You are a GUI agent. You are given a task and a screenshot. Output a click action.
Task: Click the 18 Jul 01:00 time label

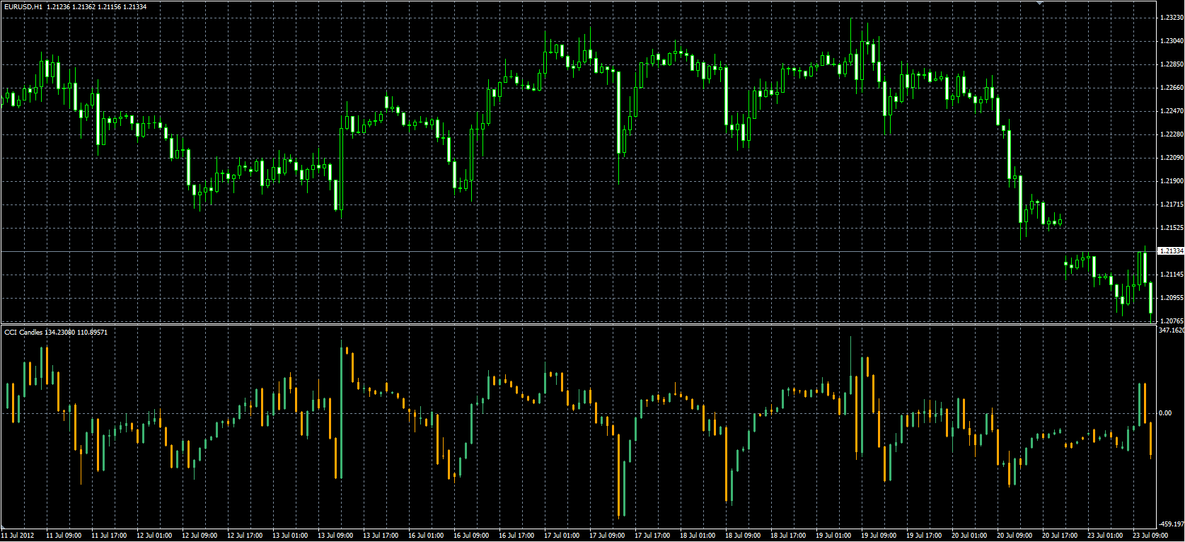point(698,536)
